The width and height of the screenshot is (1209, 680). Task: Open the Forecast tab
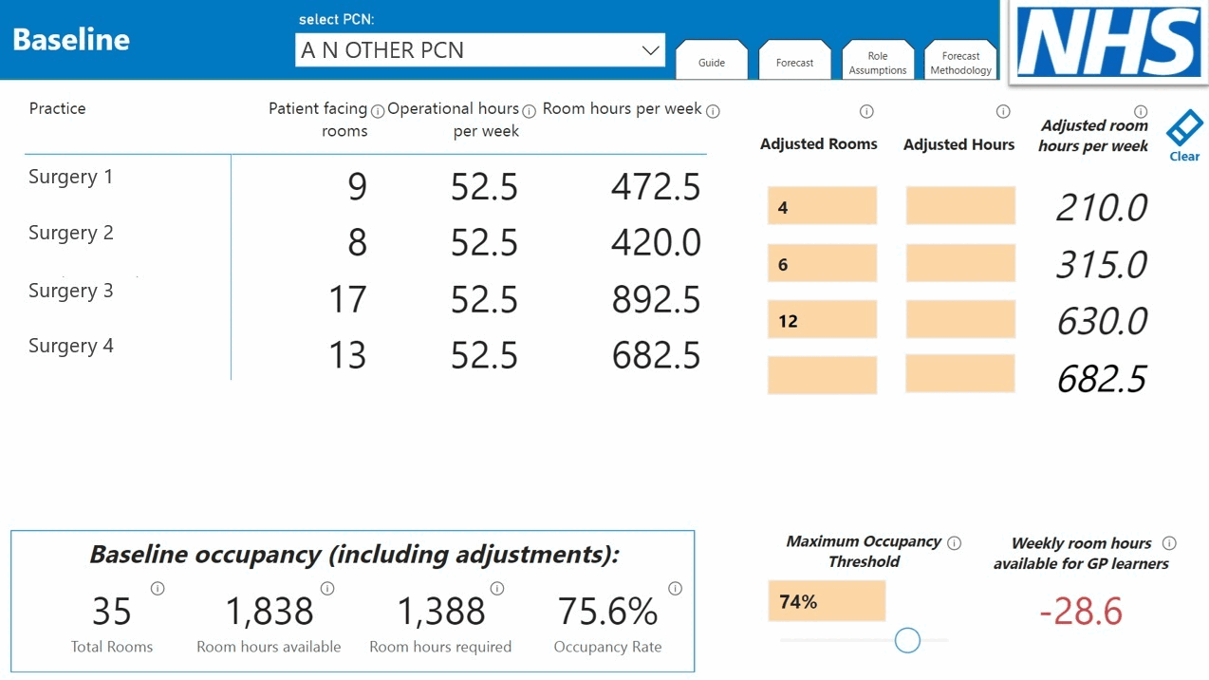click(794, 61)
